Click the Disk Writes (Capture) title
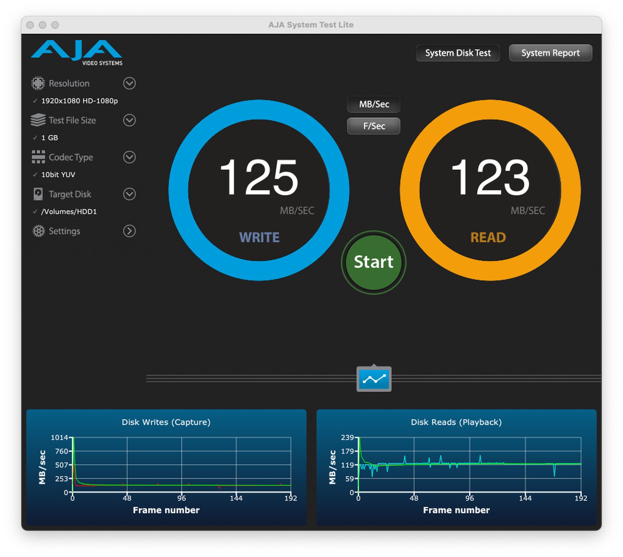623x557 pixels. point(166,422)
